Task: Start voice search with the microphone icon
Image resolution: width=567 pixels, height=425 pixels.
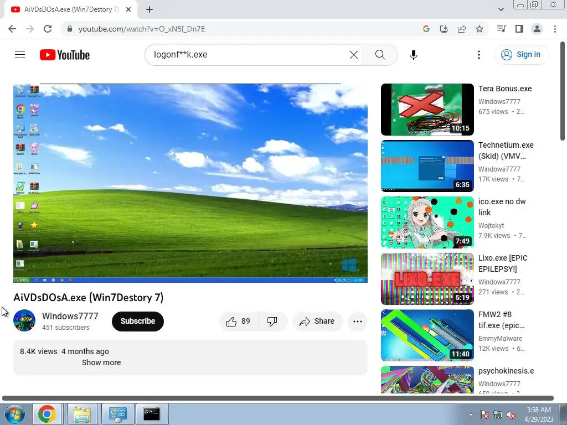Action: tap(413, 55)
